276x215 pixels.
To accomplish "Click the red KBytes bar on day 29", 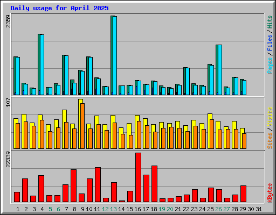I will point(243,193).
